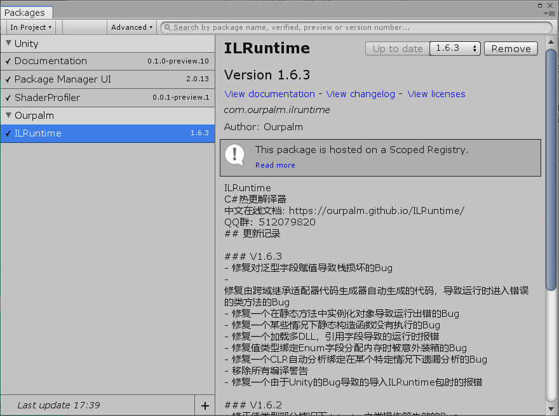Image resolution: width=559 pixels, height=416 pixels.
Task: Click the ### V1.6.3 changelog heading
Action: coord(253,257)
